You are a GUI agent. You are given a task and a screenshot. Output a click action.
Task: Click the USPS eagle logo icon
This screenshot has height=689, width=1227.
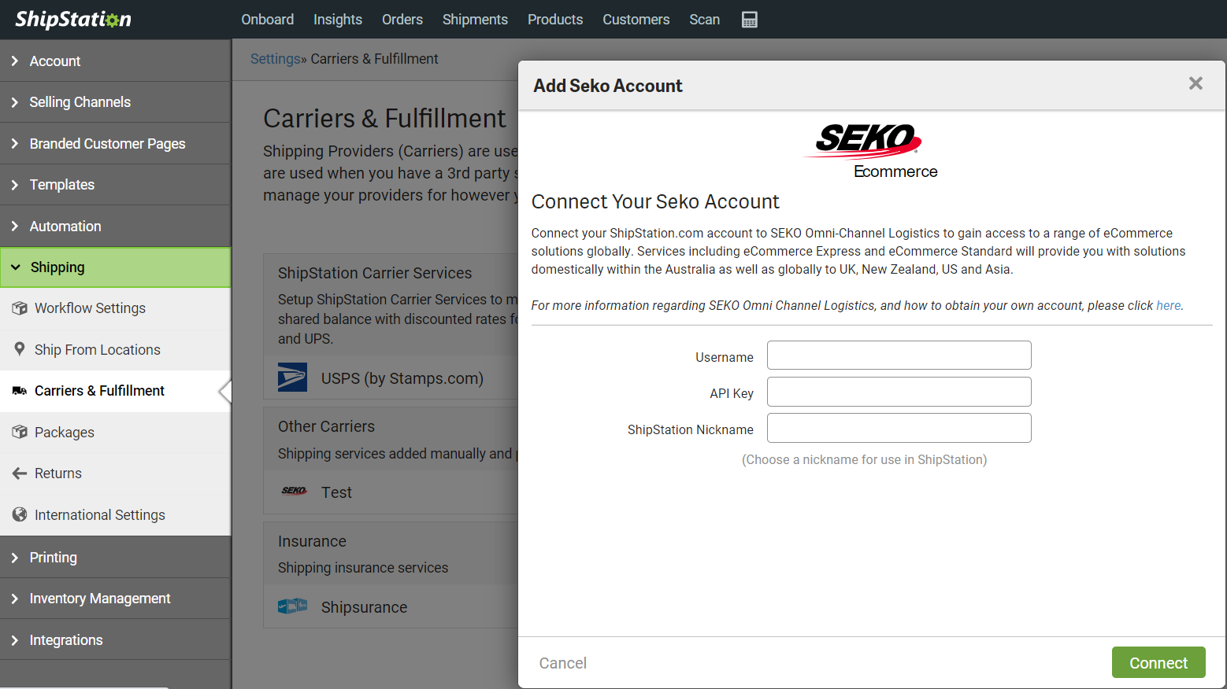(x=292, y=378)
